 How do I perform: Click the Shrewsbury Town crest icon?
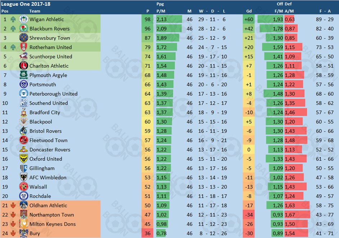pyautogui.click(x=24, y=38)
